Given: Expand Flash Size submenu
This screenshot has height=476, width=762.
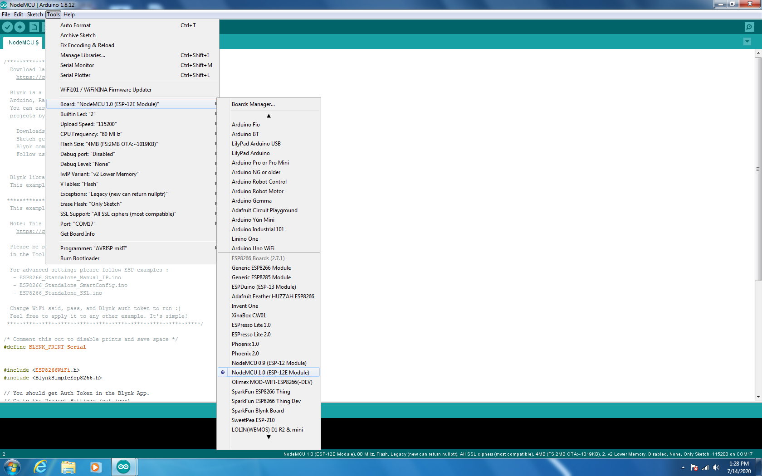Looking at the screenshot, I should (131, 144).
